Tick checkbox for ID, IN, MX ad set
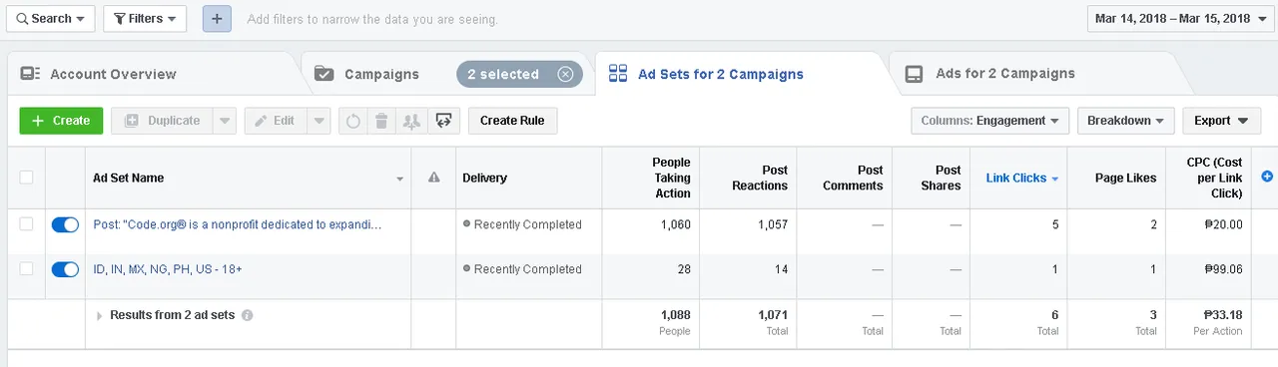 [27, 269]
